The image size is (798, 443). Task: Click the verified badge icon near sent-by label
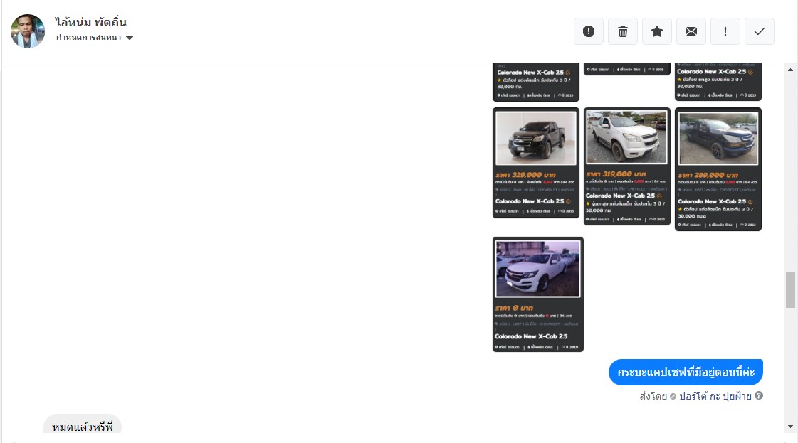[x=673, y=396]
